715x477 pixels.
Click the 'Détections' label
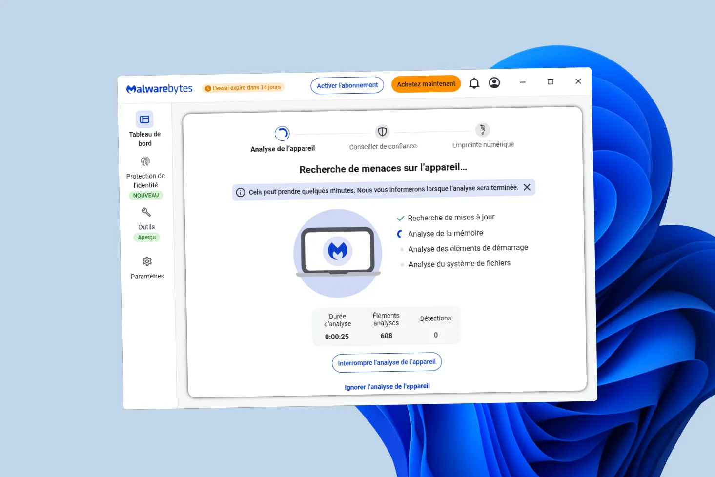(435, 318)
